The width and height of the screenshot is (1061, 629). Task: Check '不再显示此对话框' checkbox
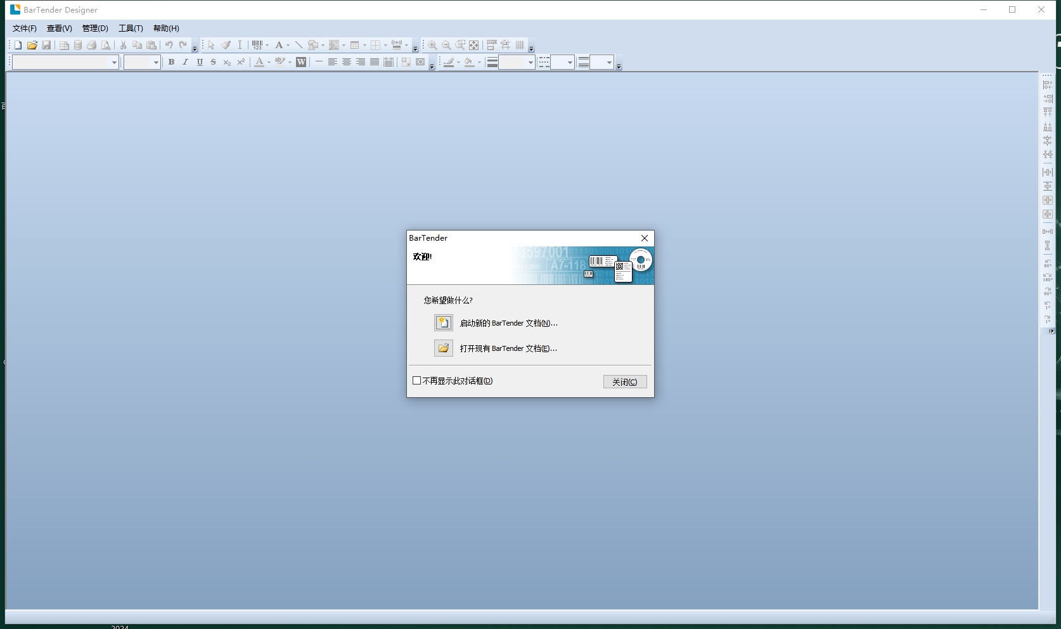417,381
